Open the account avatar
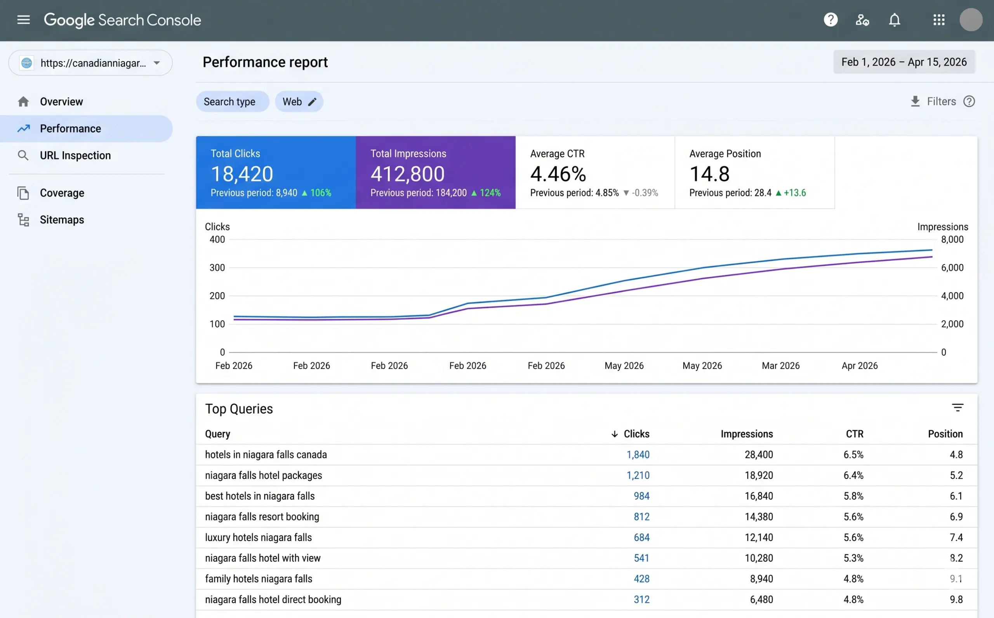This screenshot has width=994, height=618. pos(971,20)
